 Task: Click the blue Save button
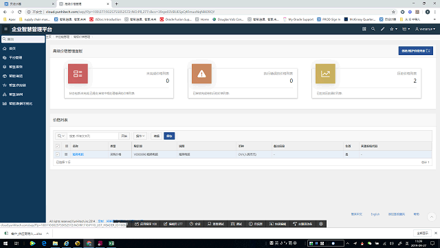169,136
